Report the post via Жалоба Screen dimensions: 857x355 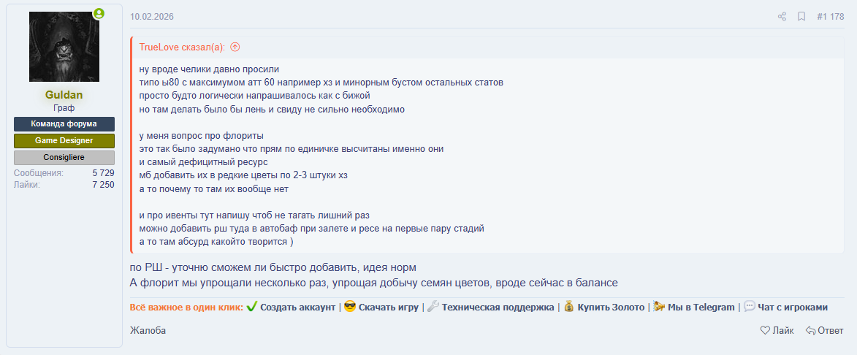[x=148, y=330]
